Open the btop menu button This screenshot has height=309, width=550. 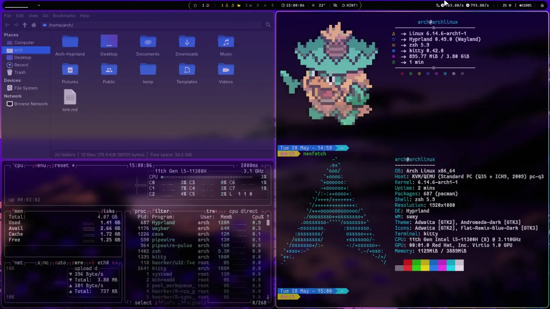coord(41,166)
